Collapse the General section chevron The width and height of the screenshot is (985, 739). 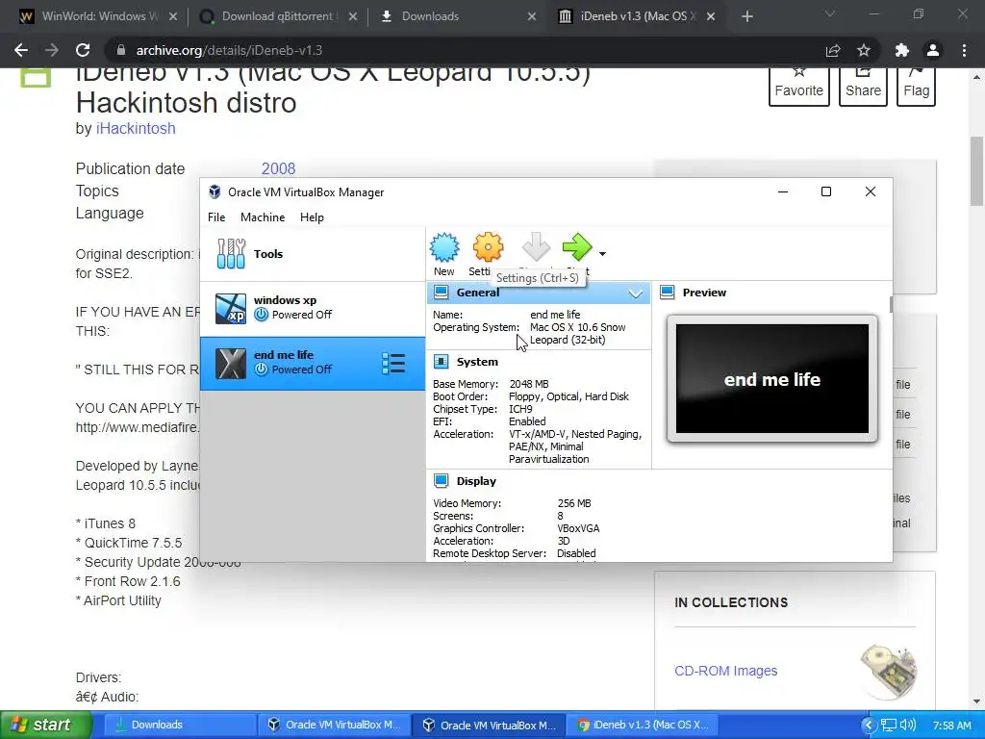click(x=636, y=293)
